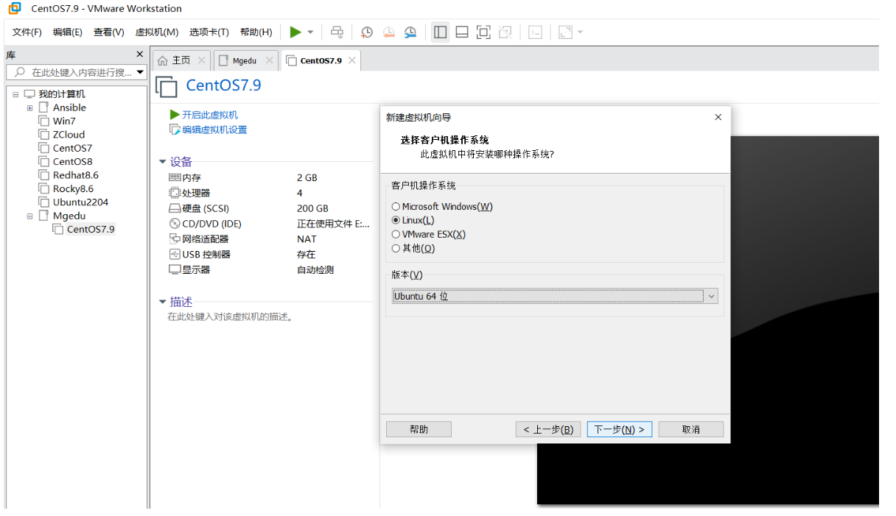Open the 帮助(H) menu
Viewport: 896px width, 516px height.
[x=256, y=32]
